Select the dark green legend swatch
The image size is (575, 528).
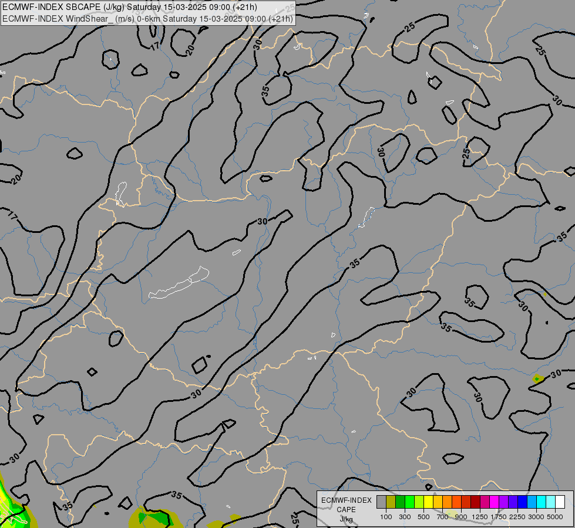401,502
